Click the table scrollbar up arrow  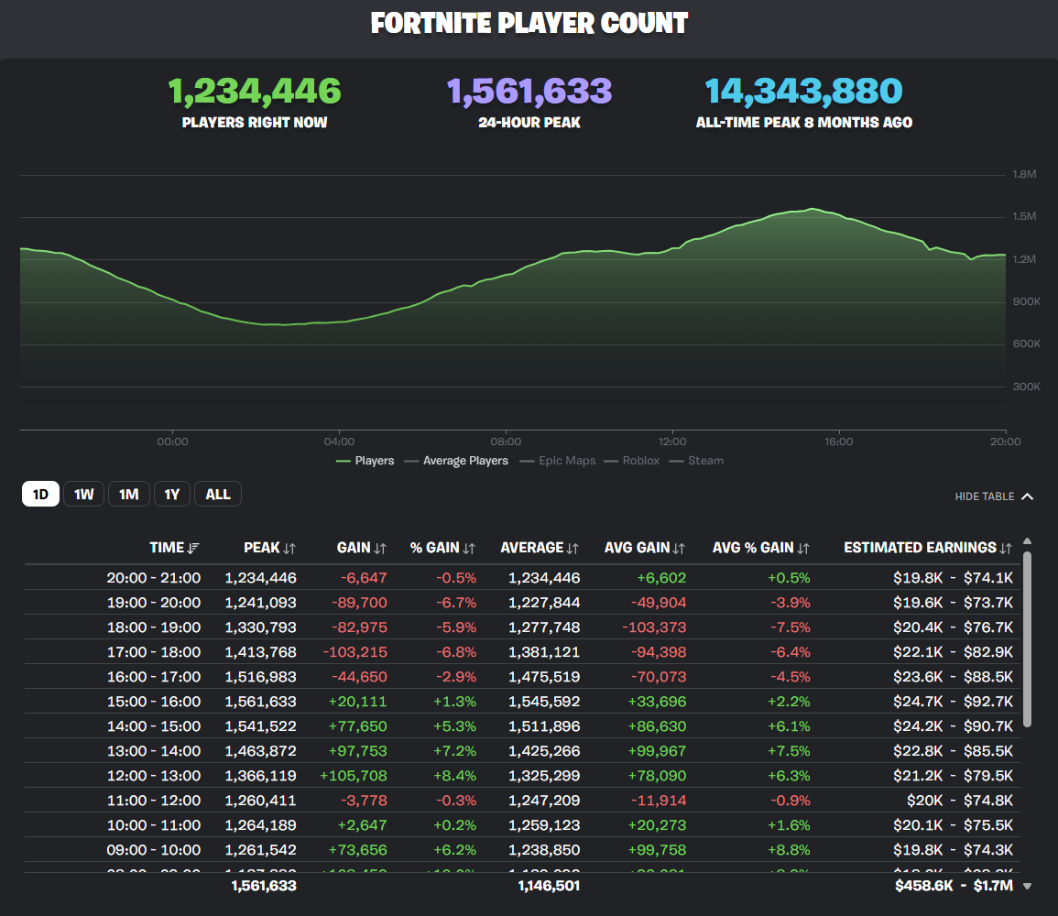(1027, 541)
